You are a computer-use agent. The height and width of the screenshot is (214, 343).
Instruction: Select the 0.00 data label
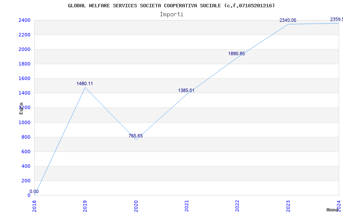(x=34, y=191)
